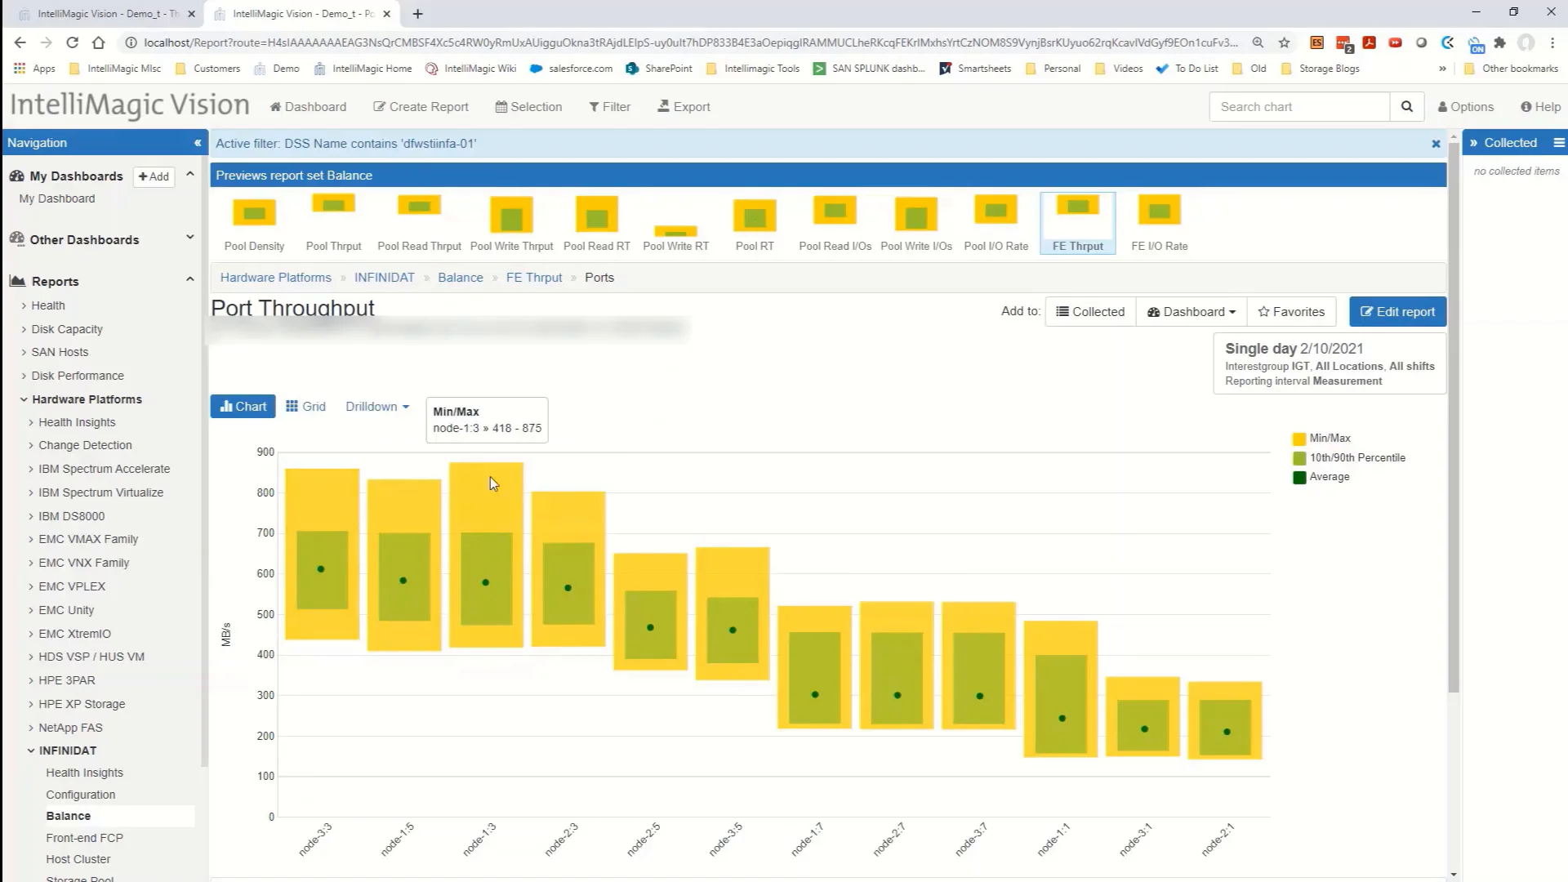Open My Dashboard link
The height and width of the screenshot is (882, 1568).
click(57, 198)
